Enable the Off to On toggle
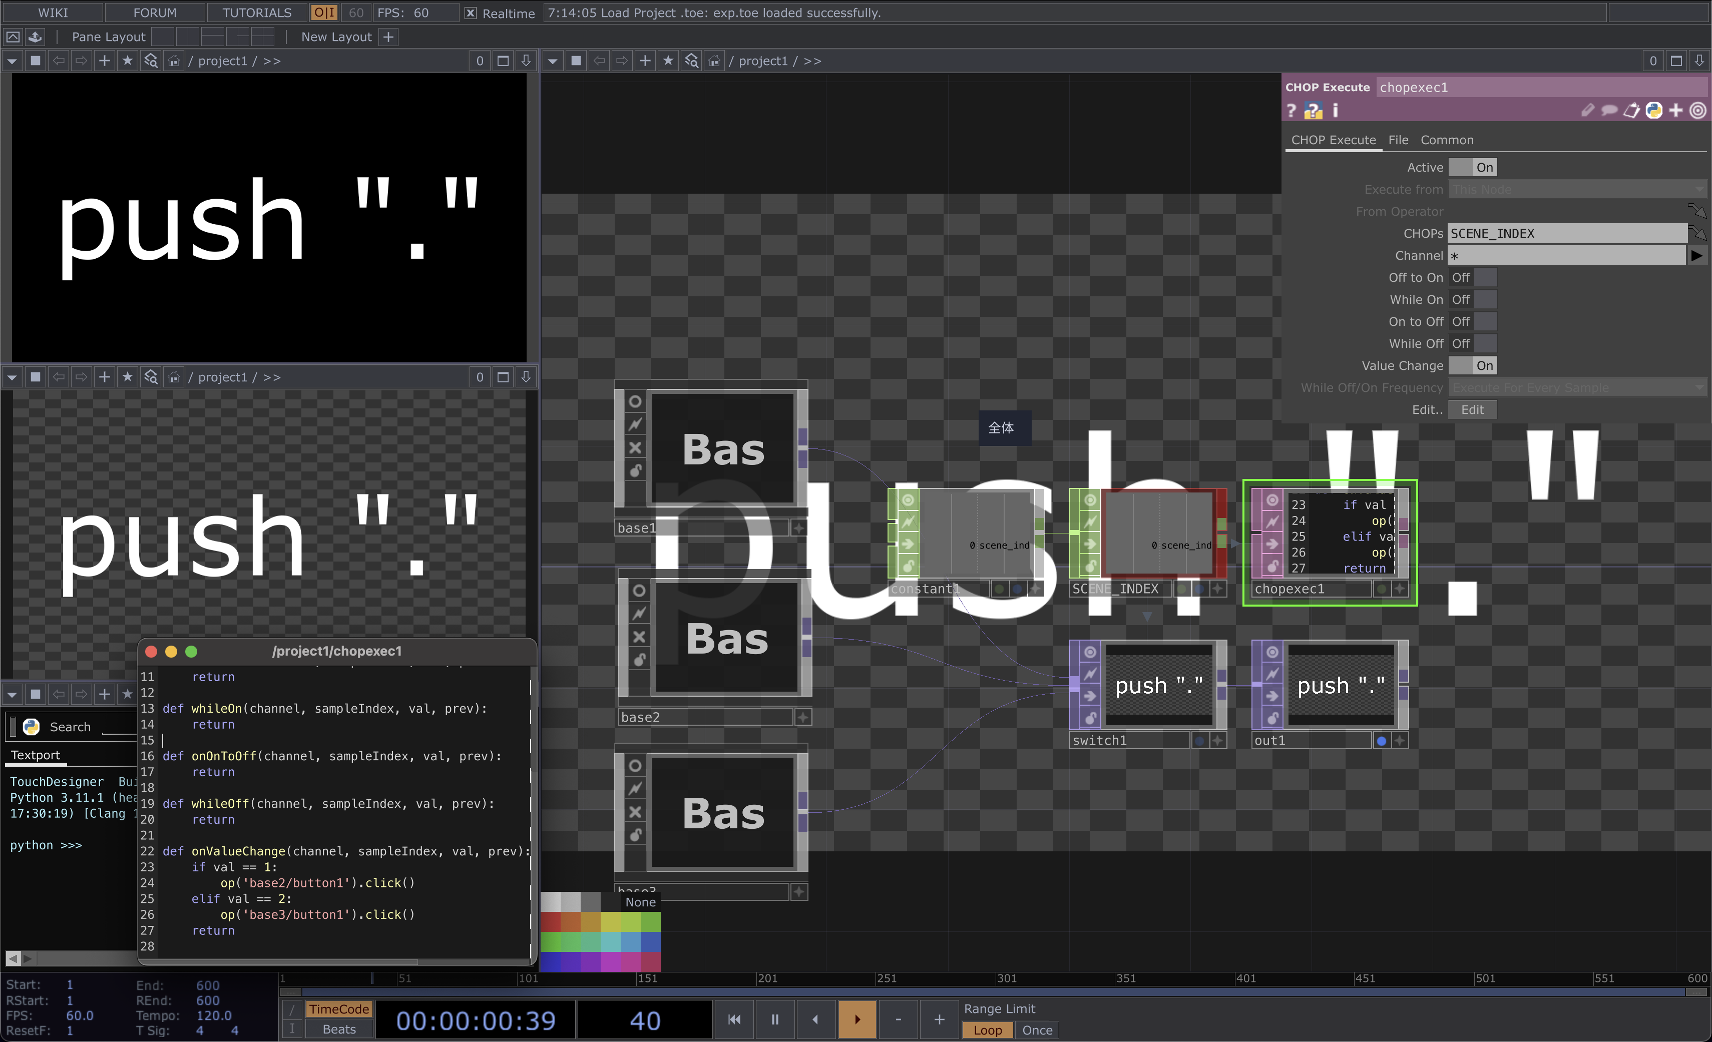 point(1473,277)
